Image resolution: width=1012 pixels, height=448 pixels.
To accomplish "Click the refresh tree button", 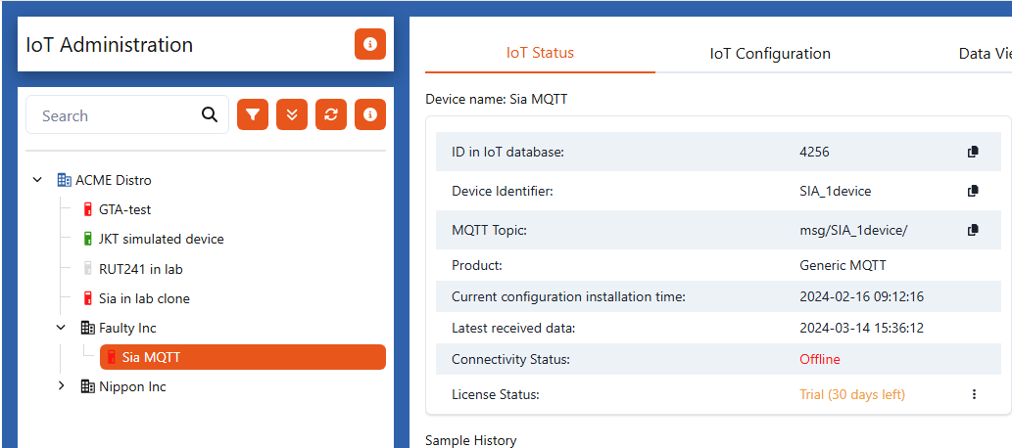I will pos(331,115).
